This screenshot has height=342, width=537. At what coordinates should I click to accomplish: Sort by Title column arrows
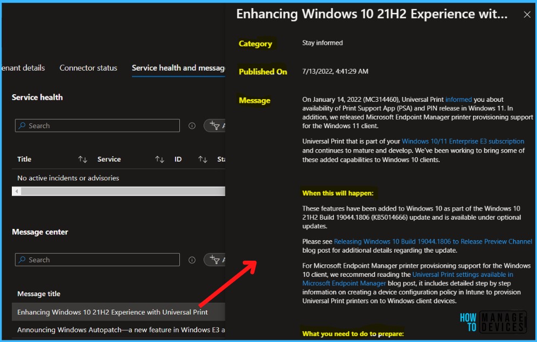82,159
